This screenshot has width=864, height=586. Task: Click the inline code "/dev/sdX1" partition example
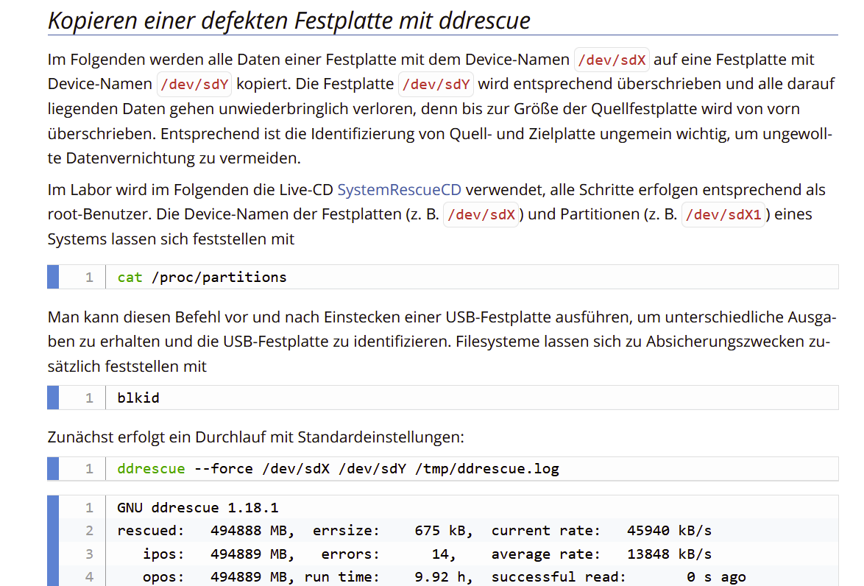[723, 214]
